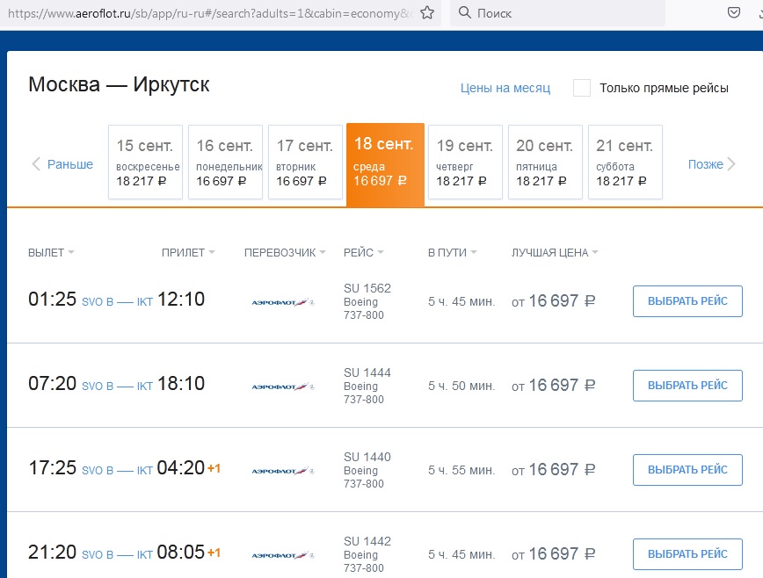Switch to the 20 сент. пятница date tab
763x578 pixels.
[x=545, y=163]
